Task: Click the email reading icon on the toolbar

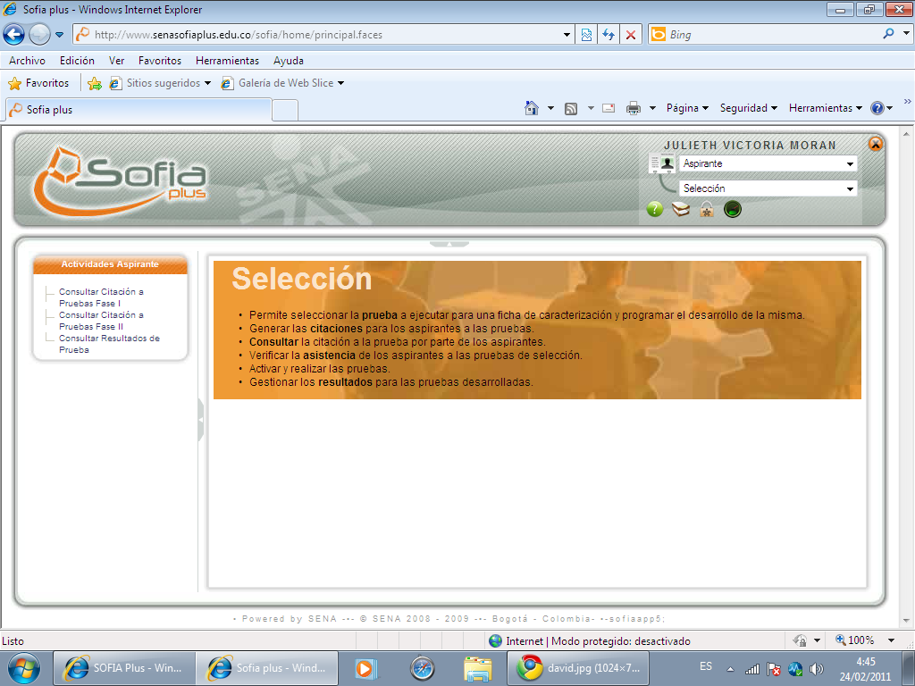Action: tap(609, 107)
